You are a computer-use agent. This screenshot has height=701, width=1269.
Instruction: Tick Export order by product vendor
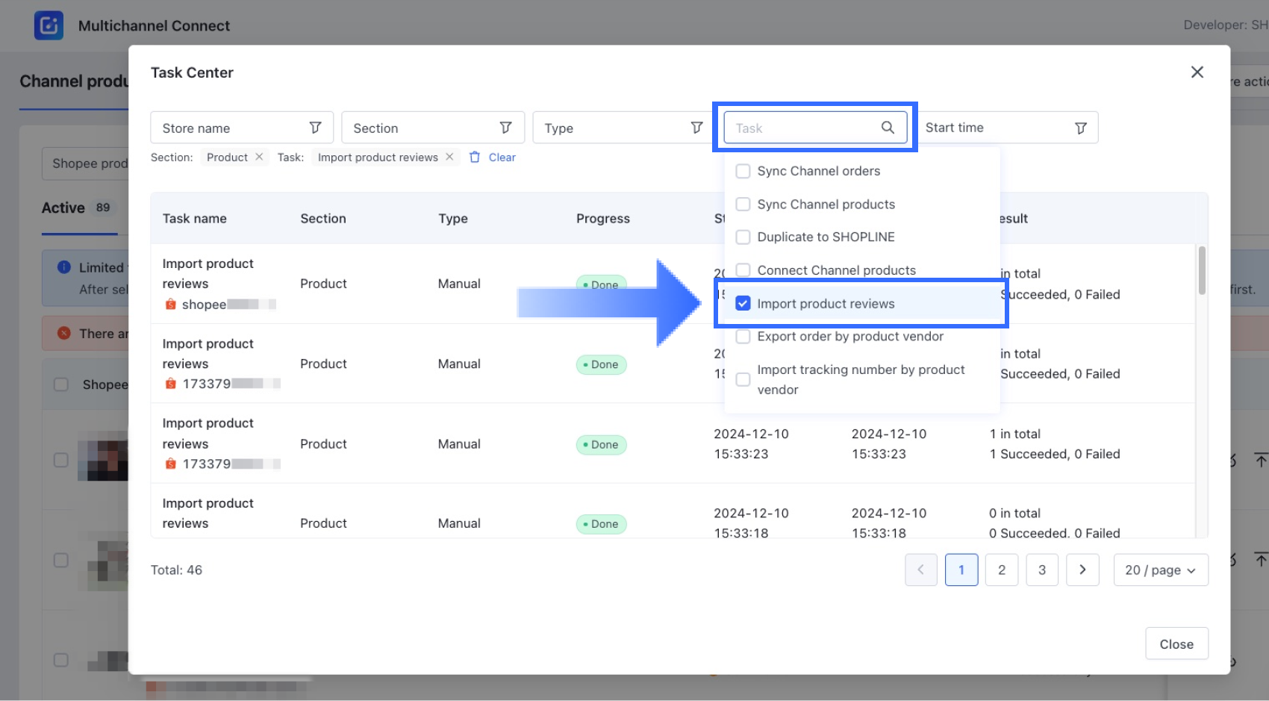click(743, 337)
